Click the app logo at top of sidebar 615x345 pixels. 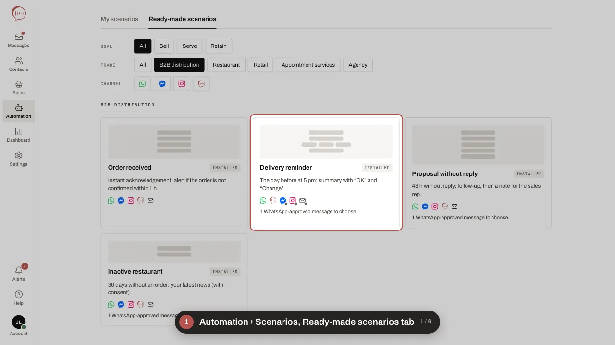19,14
